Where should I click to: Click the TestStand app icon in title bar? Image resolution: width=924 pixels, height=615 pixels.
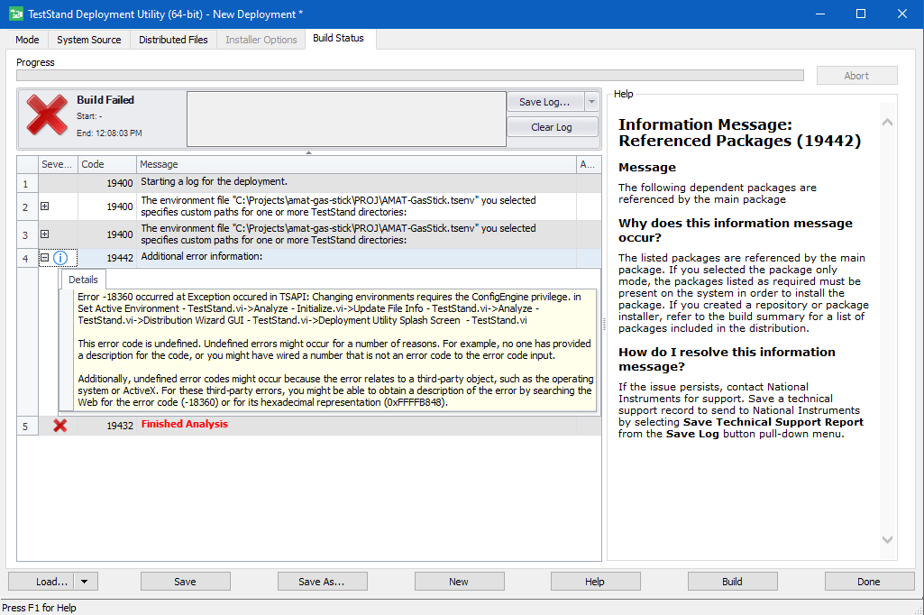(16, 14)
